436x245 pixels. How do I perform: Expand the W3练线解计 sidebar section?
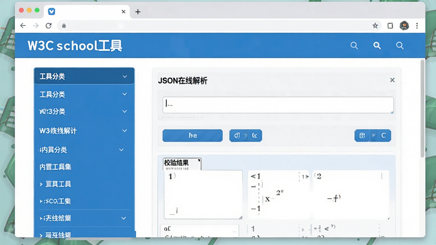click(x=84, y=131)
